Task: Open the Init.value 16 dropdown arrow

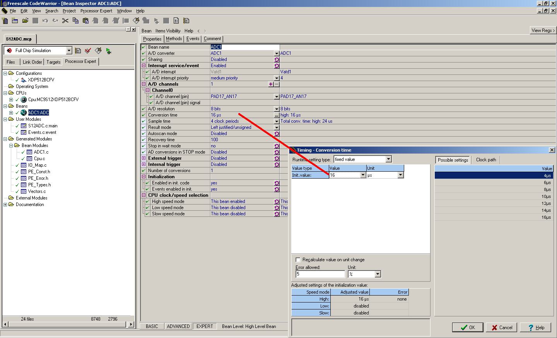Action: 363,175
